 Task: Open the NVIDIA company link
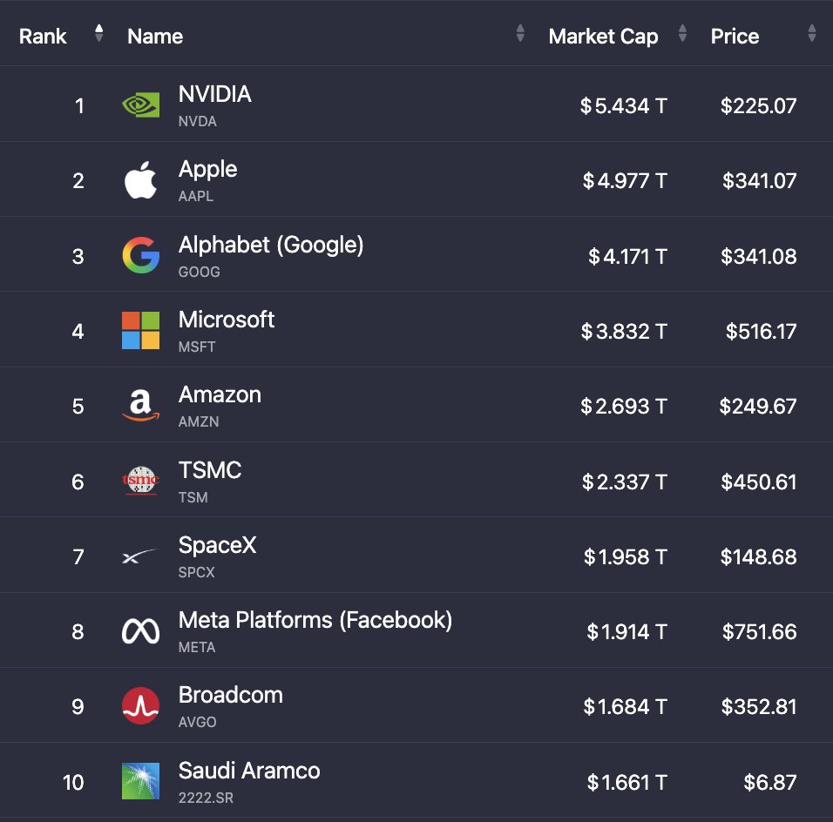pos(214,94)
